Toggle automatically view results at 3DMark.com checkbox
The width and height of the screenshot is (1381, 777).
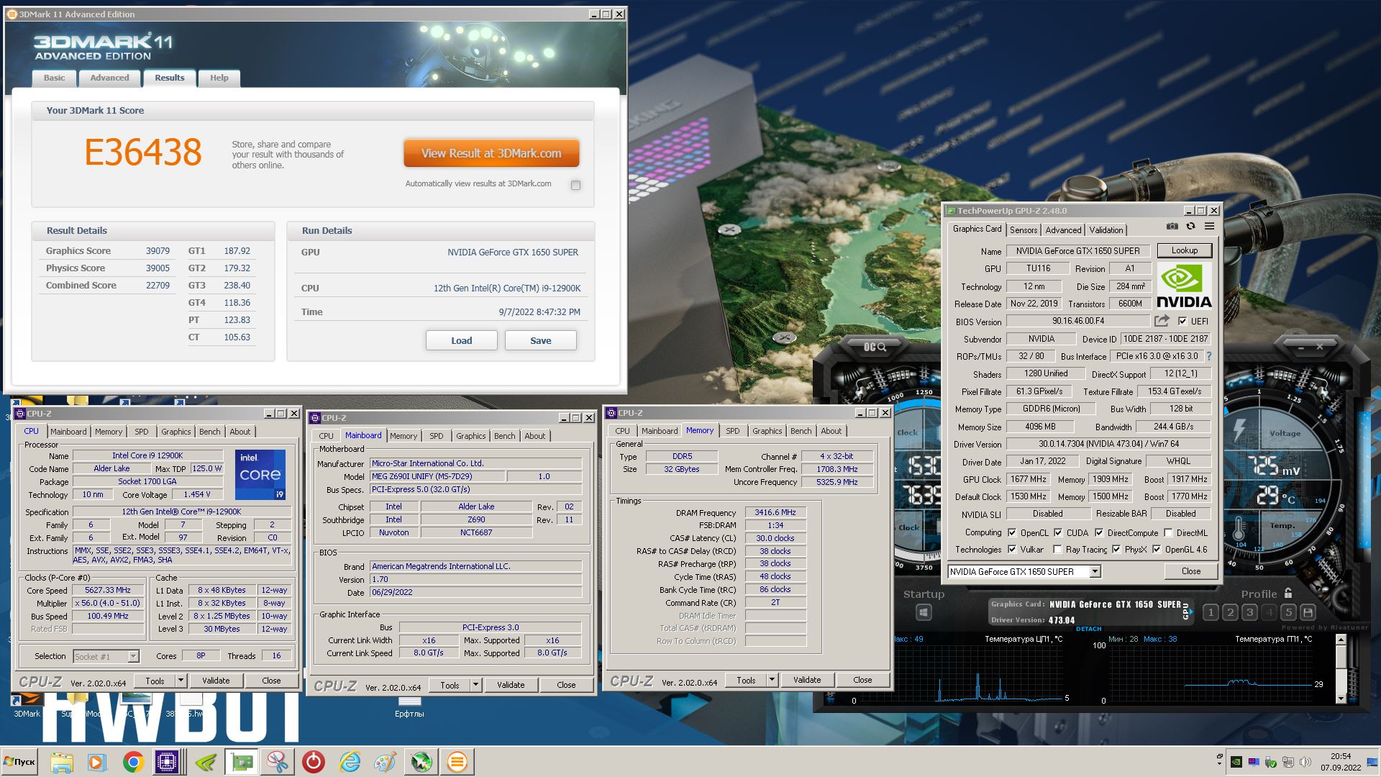point(575,185)
